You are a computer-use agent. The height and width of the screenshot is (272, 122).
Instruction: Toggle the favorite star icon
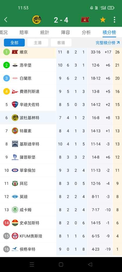[x=103, y=20]
